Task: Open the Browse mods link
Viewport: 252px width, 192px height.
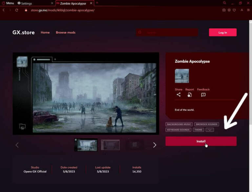Action: [66, 32]
